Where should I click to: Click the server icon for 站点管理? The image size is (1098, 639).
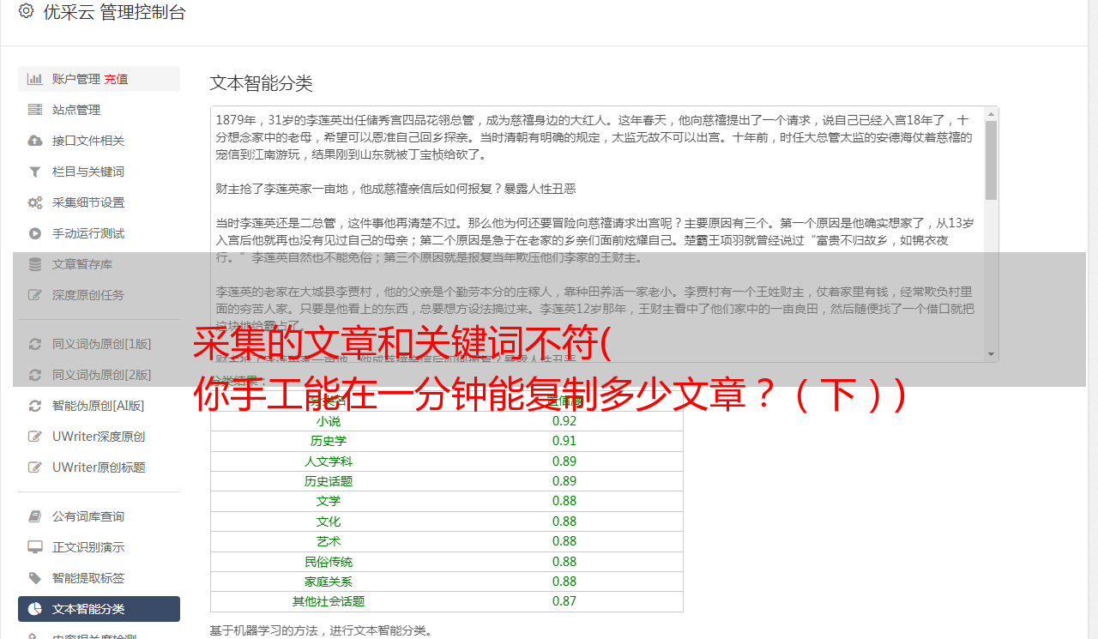pos(35,110)
